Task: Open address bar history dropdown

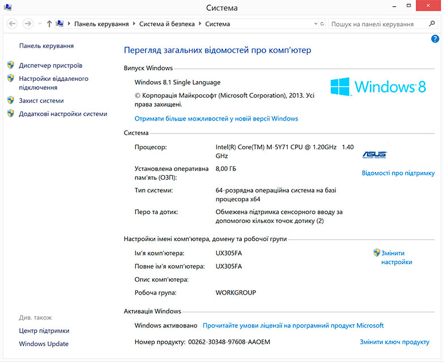Action: coord(316,24)
